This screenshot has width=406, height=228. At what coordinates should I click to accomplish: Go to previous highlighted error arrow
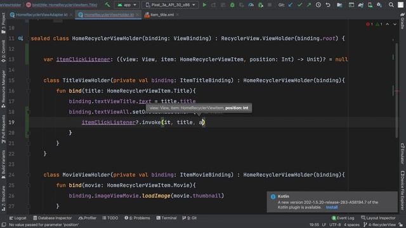tap(388, 24)
